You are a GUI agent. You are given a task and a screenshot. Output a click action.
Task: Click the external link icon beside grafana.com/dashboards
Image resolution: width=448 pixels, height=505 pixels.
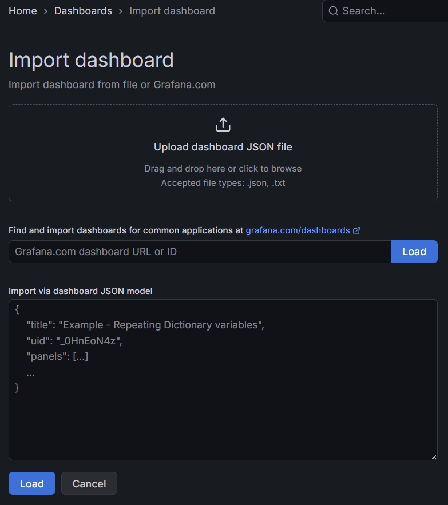[357, 230]
